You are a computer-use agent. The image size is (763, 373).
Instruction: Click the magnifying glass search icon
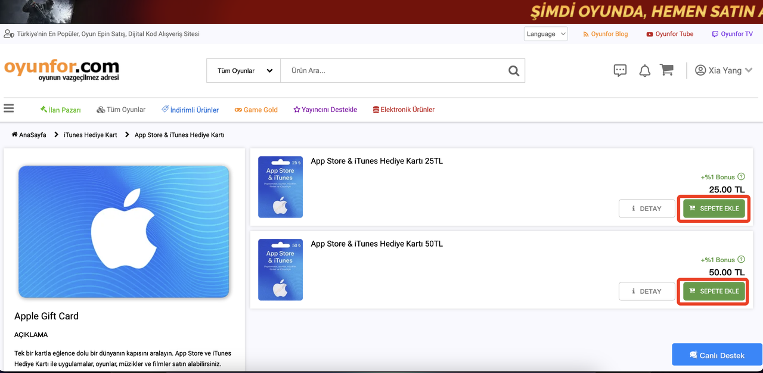513,71
